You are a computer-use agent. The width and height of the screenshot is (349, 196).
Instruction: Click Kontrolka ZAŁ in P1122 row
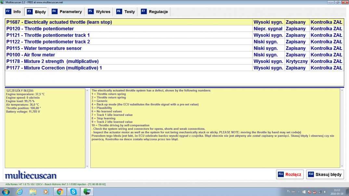(326, 42)
